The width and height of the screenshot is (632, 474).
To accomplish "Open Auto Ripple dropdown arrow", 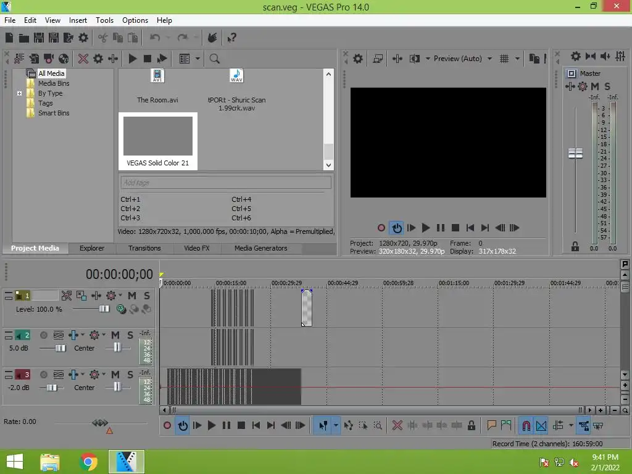I will pos(571,426).
